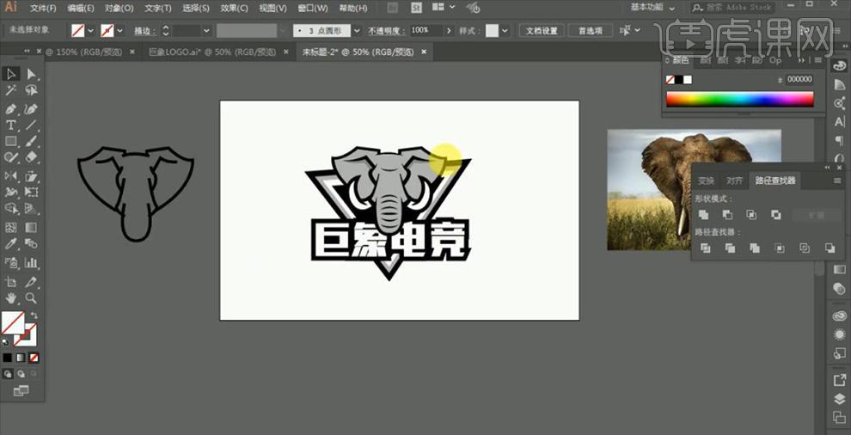The width and height of the screenshot is (851, 435).
Task: Click Minus Back in Pathfinder row
Action: coord(830,248)
